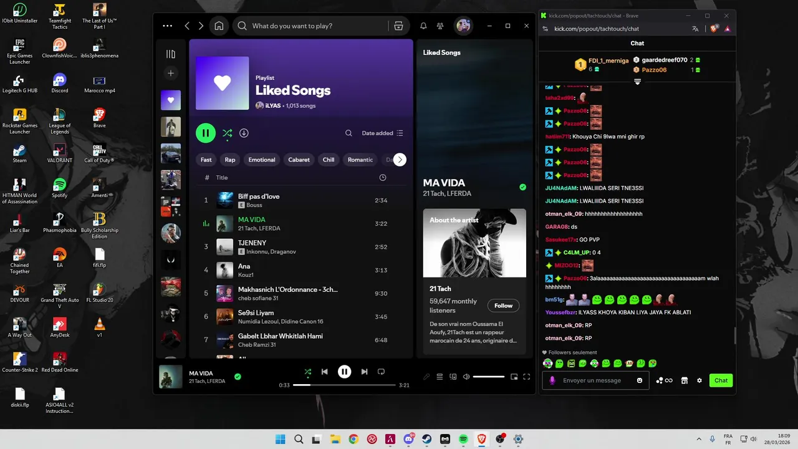Toggle shuffle in the bottom player bar
This screenshot has height=449, width=798.
tap(307, 372)
